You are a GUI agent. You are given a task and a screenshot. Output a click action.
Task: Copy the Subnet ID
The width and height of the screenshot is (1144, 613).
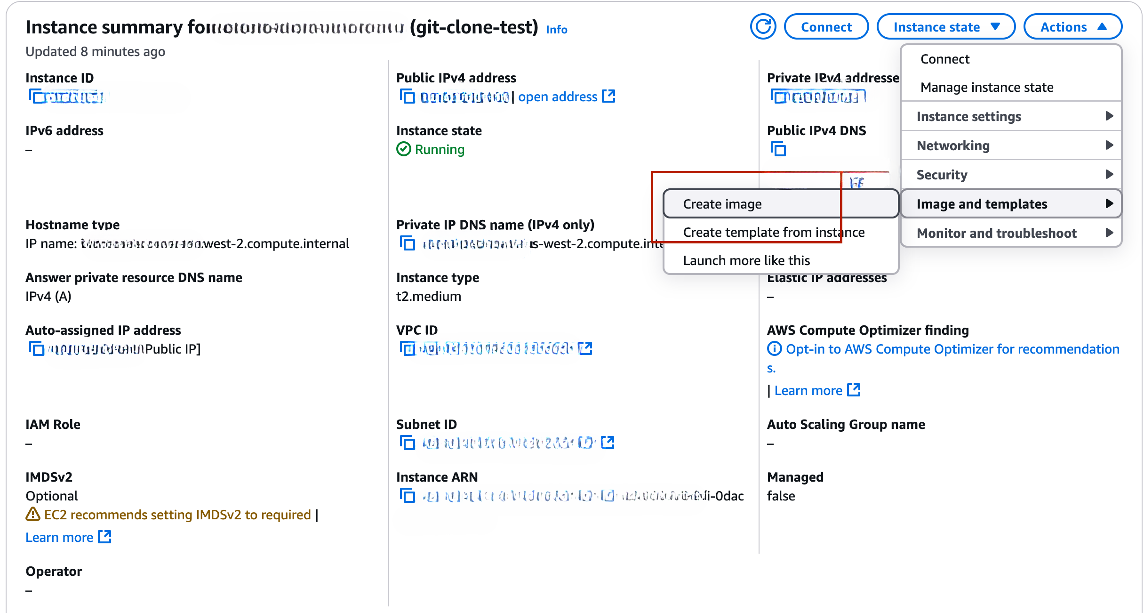pyautogui.click(x=407, y=443)
